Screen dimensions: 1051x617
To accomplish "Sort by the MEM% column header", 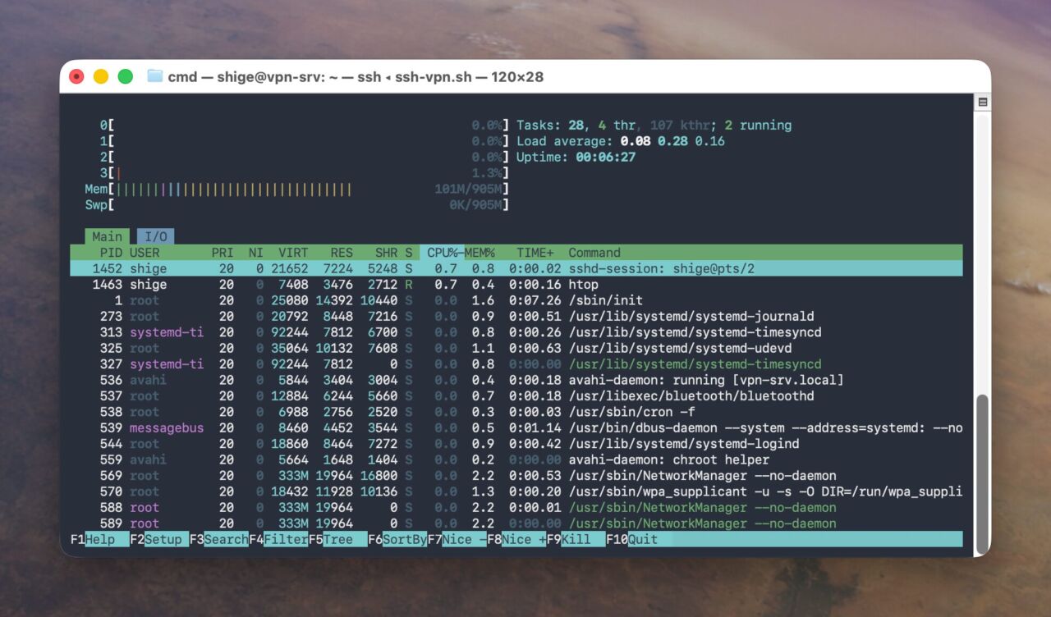I will coord(480,253).
